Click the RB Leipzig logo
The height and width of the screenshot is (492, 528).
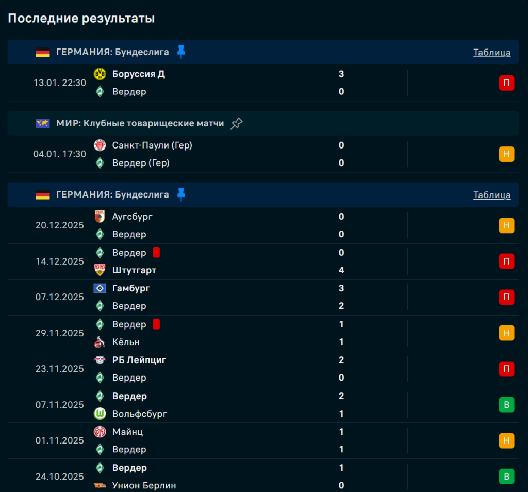click(100, 360)
